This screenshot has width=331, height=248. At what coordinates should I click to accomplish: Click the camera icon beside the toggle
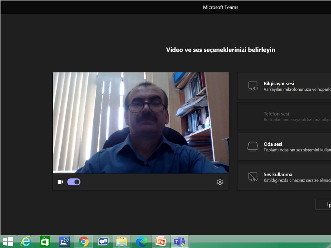click(60, 182)
